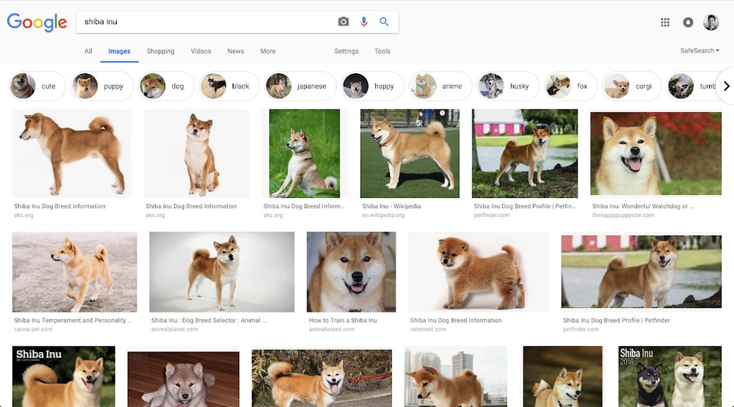Click the blue magnifying glass search icon
734x407 pixels.
point(384,22)
